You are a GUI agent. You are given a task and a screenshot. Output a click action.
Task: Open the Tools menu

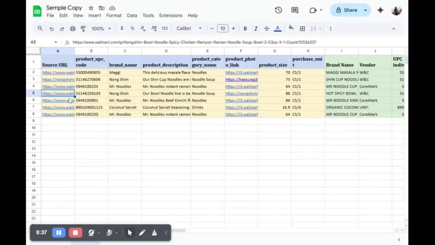click(x=148, y=16)
